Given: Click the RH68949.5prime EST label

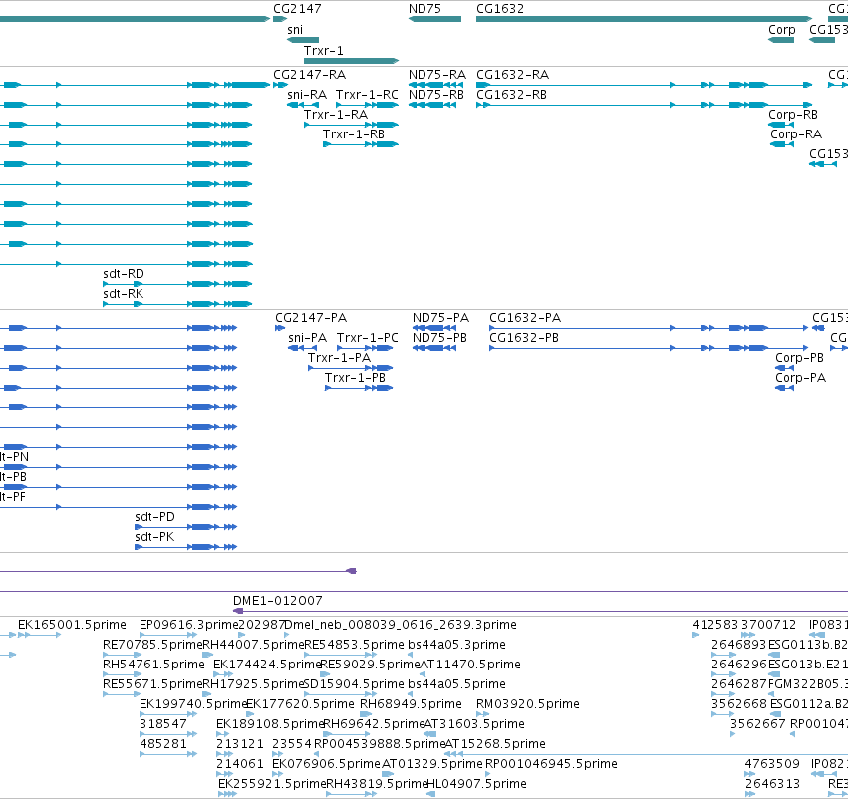Looking at the screenshot, I should click(x=411, y=704).
